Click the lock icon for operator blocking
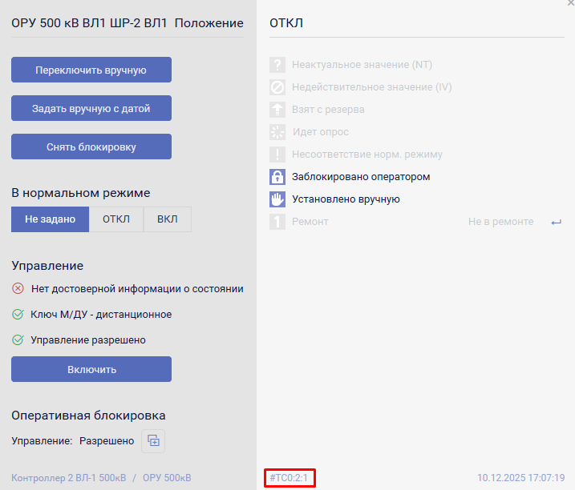This screenshot has width=575, height=490. coord(277,177)
